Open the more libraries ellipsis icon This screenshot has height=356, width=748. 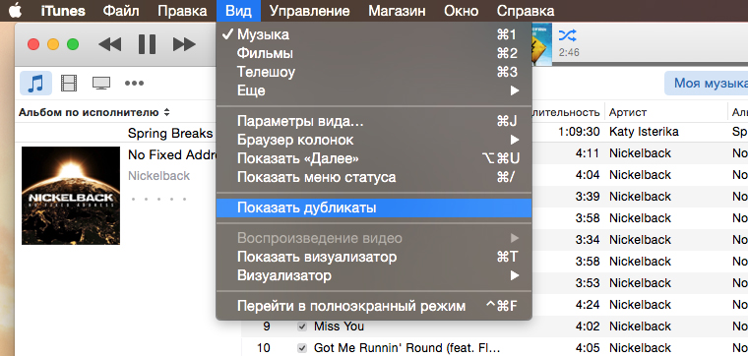click(x=134, y=84)
